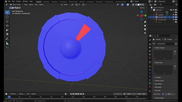Screen dimensions: 182x102
Task: Add a new shape key plus button
Action: [175, 66]
